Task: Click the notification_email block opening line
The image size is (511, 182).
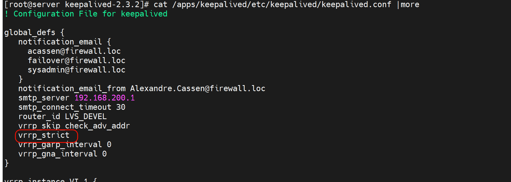Action: tap(65, 42)
